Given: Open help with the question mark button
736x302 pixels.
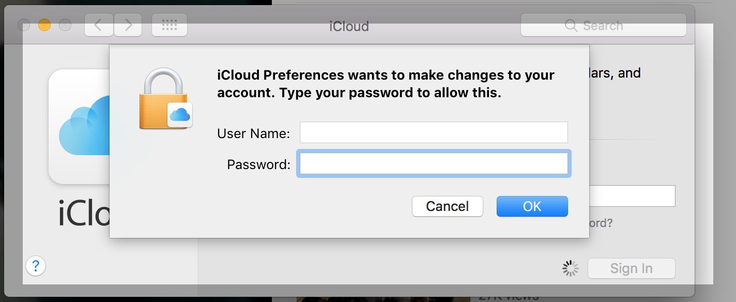Looking at the screenshot, I should point(36,266).
